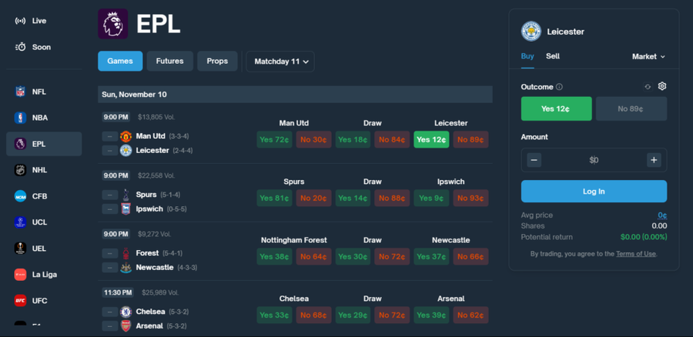Screen dimensions: 693x337
Task: Pick Man Utd Yes 72¢
Action: pos(274,139)
